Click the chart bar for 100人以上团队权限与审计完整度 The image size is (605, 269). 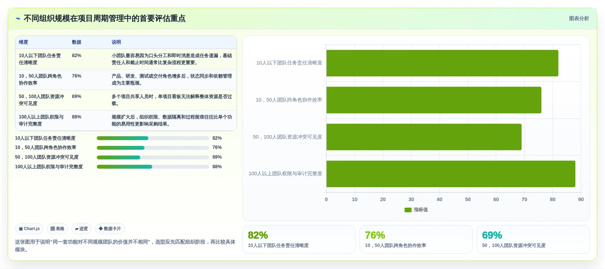[451, 174]
